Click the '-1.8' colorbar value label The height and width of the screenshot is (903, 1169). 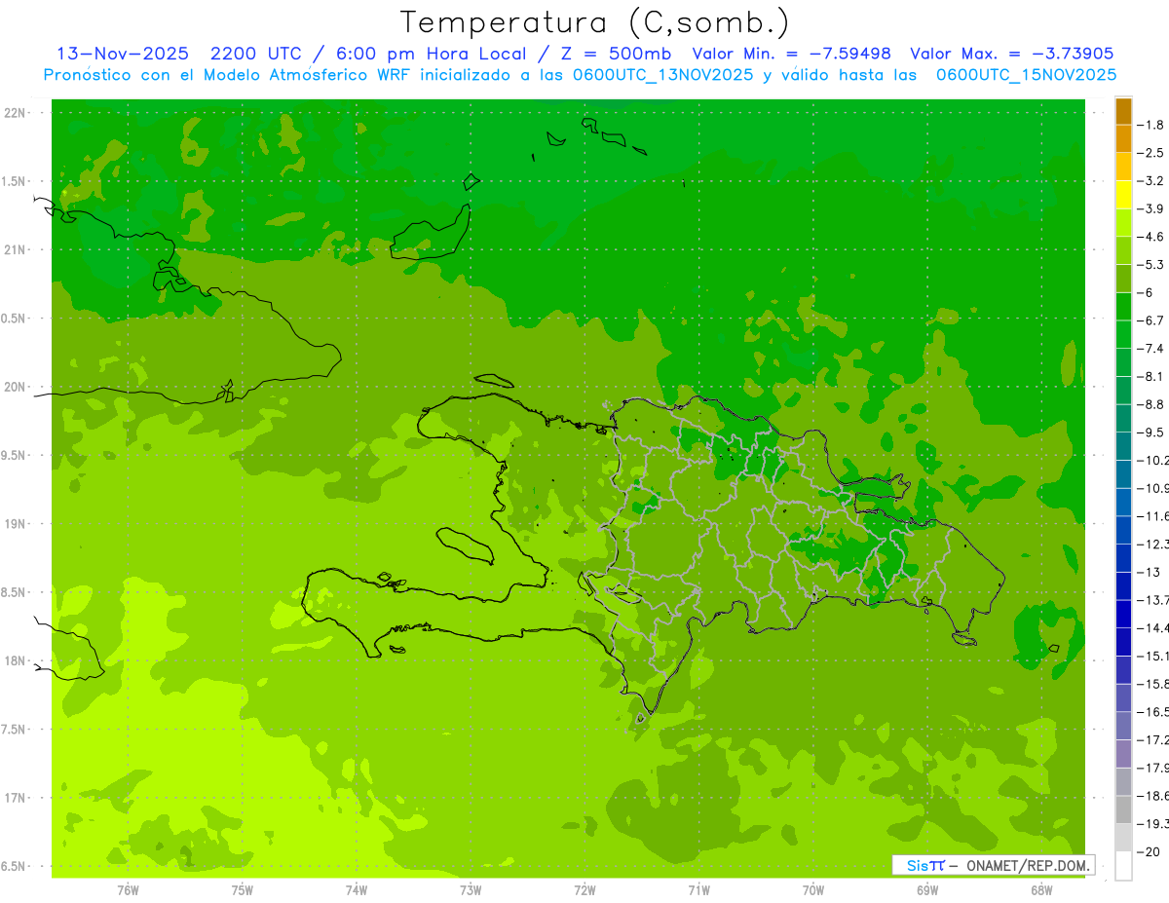1150,125
